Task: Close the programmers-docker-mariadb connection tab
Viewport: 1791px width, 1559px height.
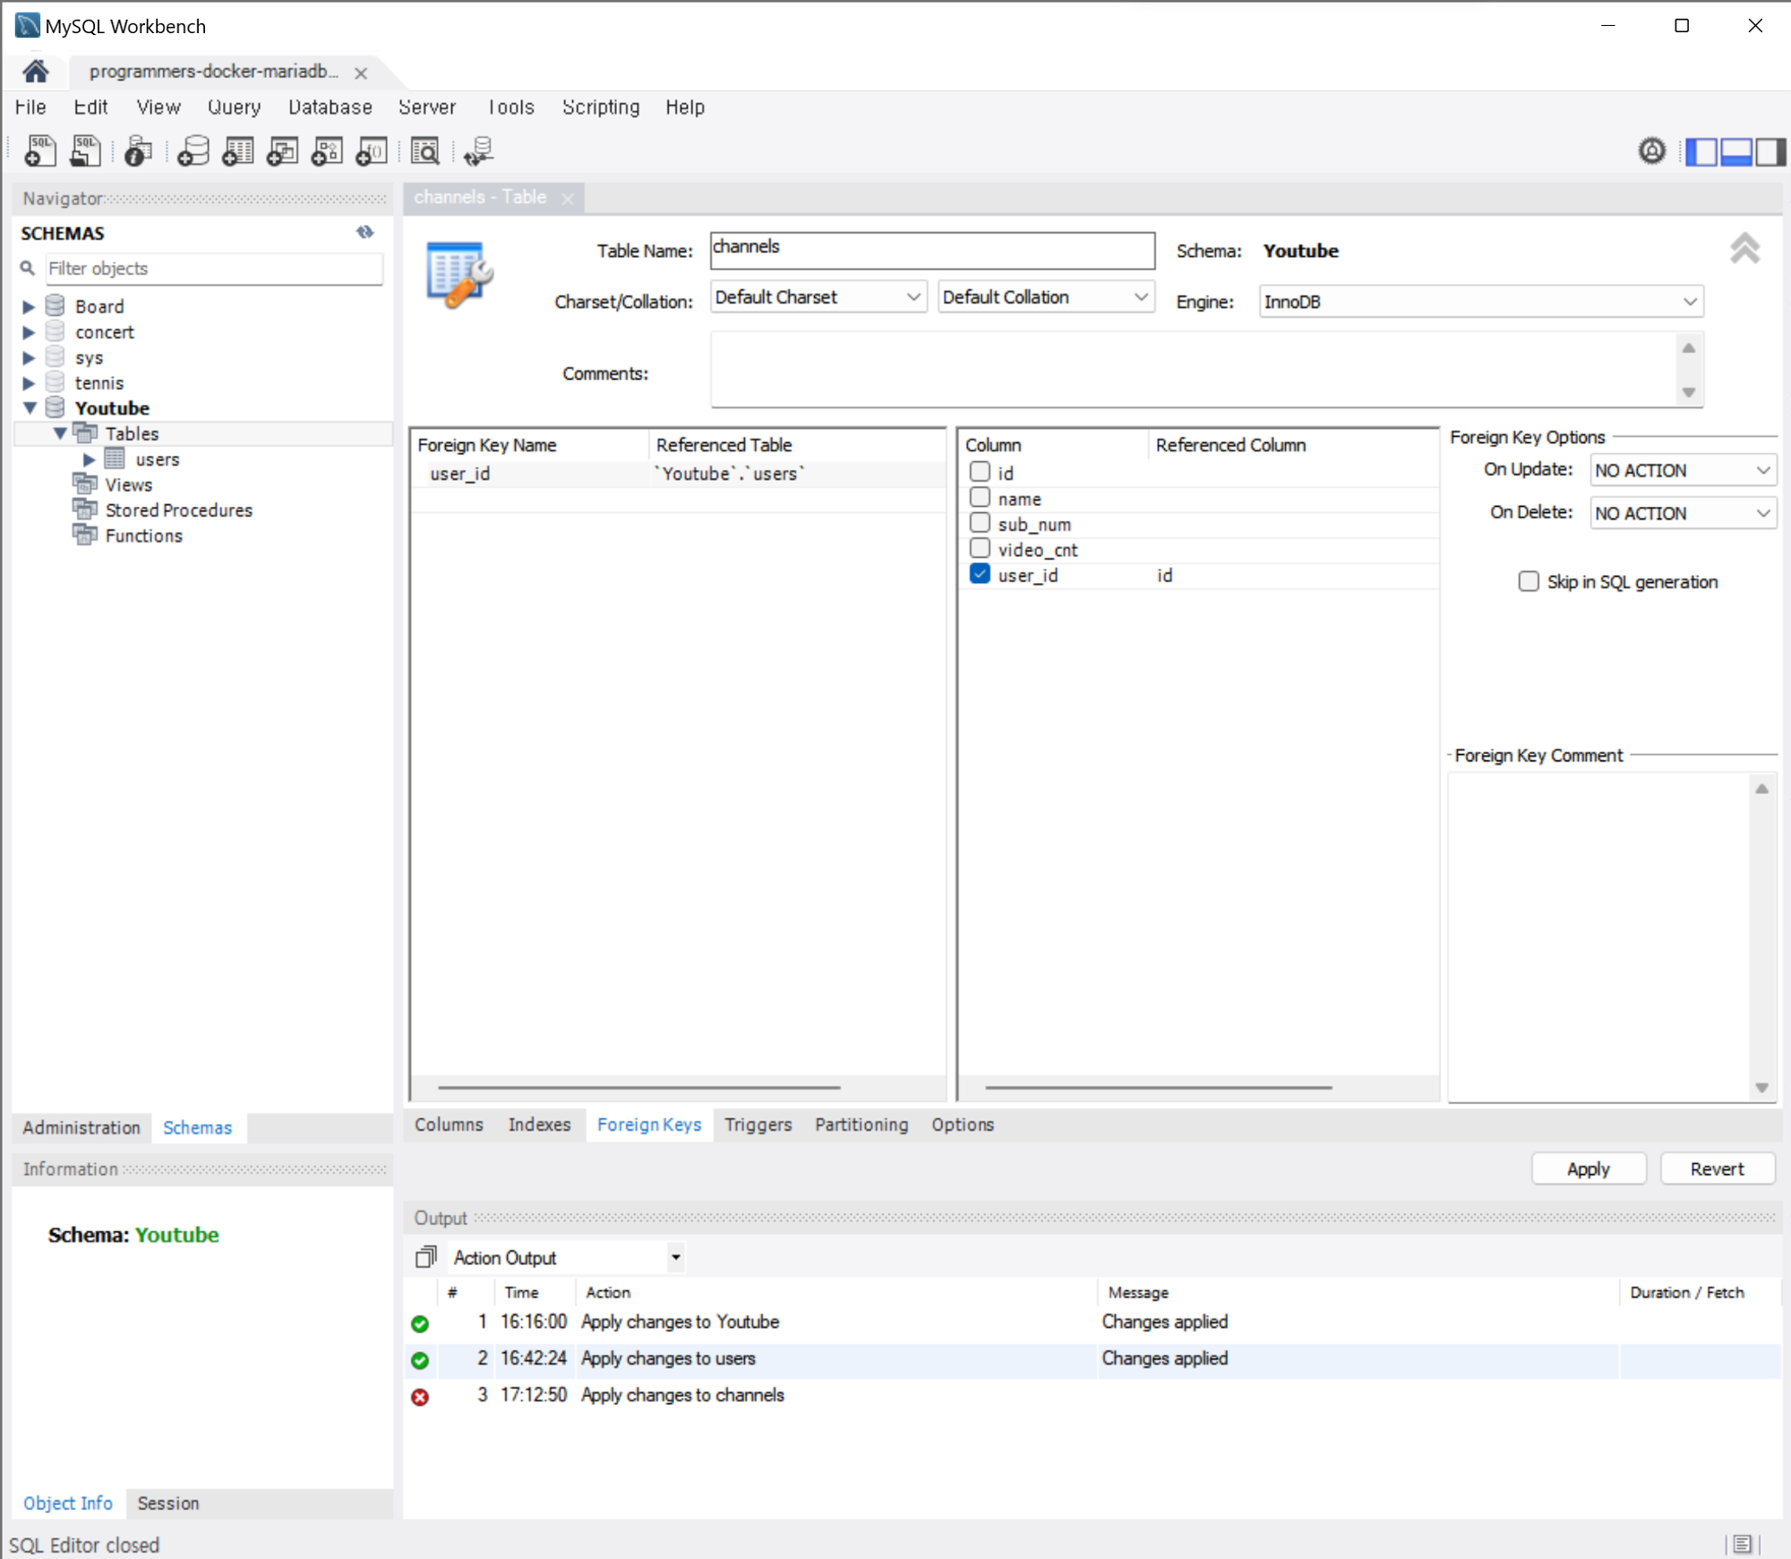Action: (361, 73)
